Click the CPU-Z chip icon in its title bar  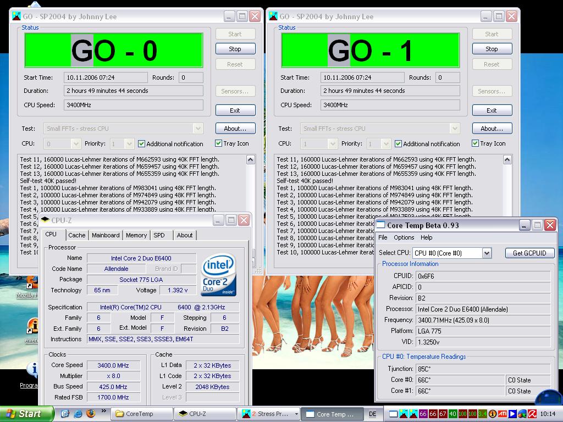click(x=46, y=220)
